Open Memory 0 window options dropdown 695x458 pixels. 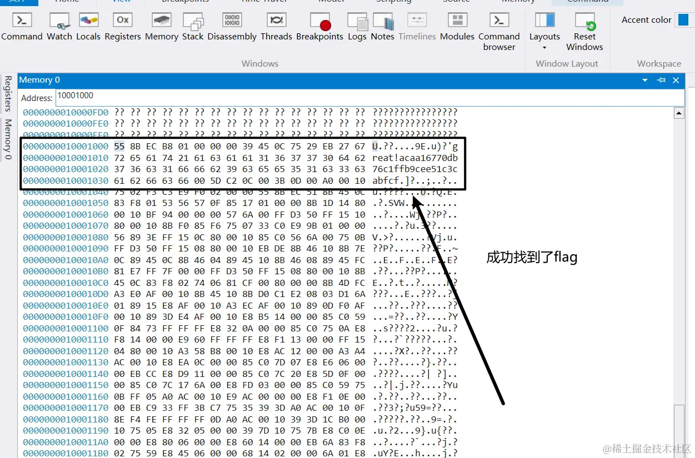(645, 80)
